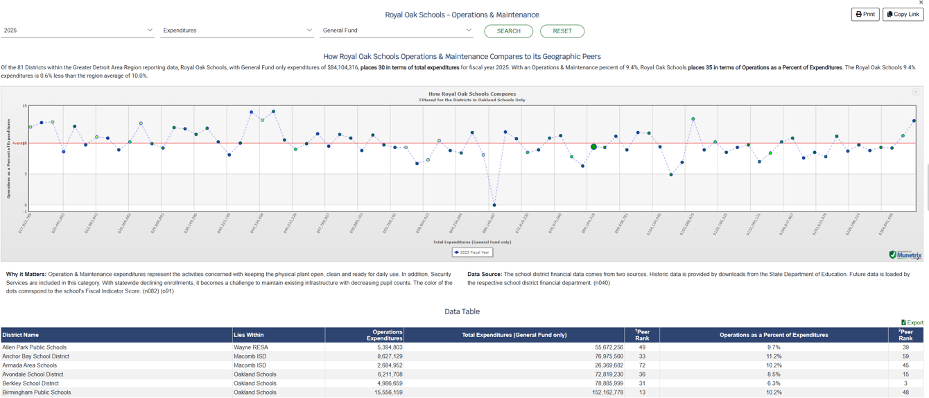Sort by the first Peer Rank header
The image size is (929, 398).
coord(642,335)
